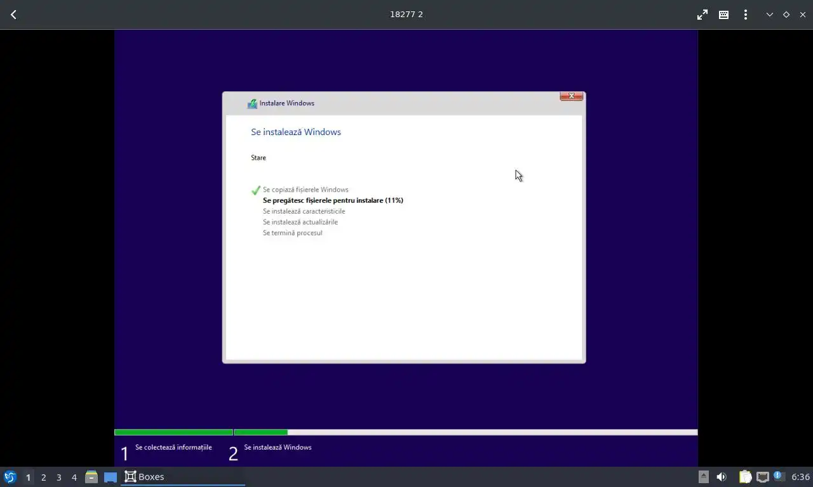Click 'Se copiază fișierele Windows' step
813x487 pixels.
pos(306,190)
